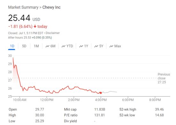Switch to the 5D range tab
Image resolution: width=176 pixels, height=125 pixels.
[x=24, y=46]
